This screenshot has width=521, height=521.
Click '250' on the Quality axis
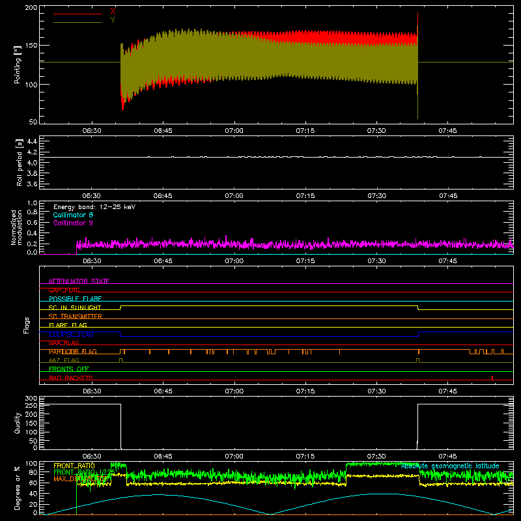(31, 405)
